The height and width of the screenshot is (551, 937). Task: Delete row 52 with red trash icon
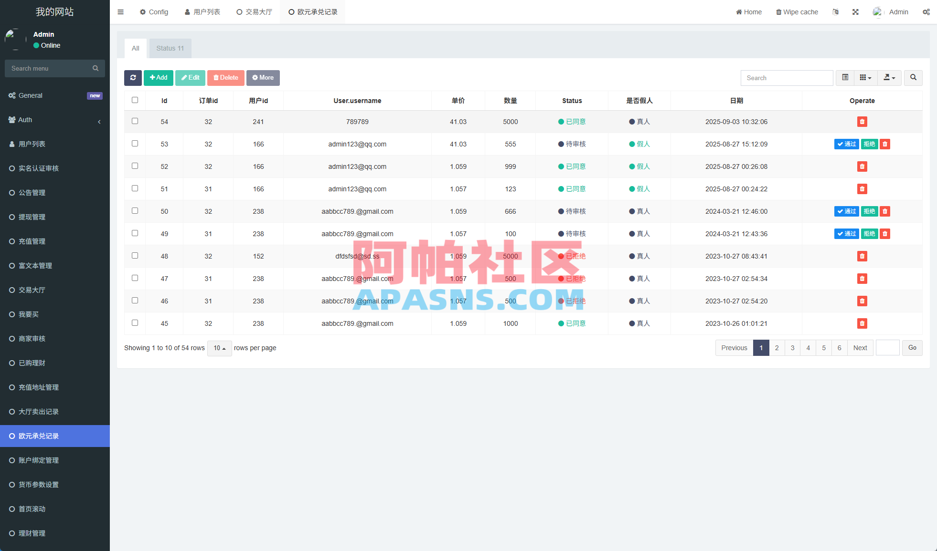coord(862,166)
